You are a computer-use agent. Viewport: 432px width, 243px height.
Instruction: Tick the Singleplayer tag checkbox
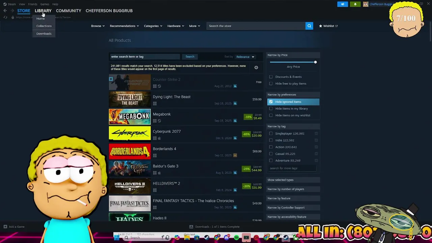click(x=271, y=134)
